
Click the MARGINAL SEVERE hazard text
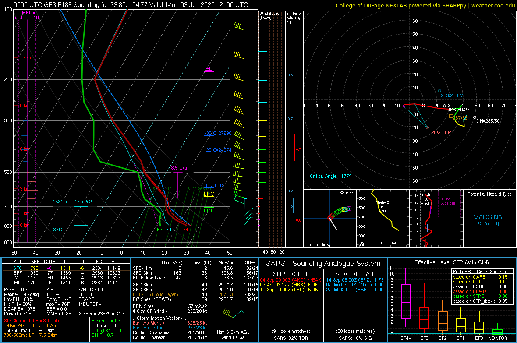[x=489, y=221]
